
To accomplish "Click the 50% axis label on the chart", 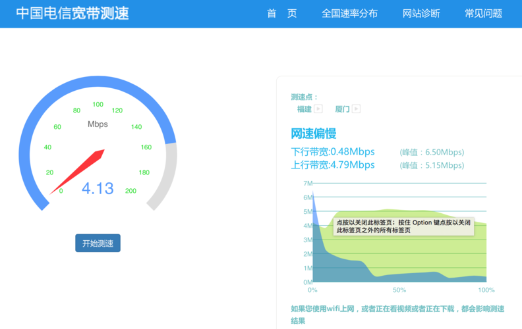I will click(x=399, y=290).
